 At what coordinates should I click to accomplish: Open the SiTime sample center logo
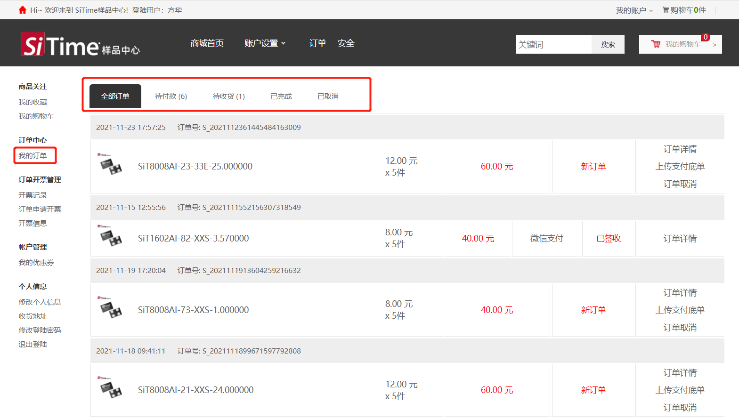click(80, 44)
